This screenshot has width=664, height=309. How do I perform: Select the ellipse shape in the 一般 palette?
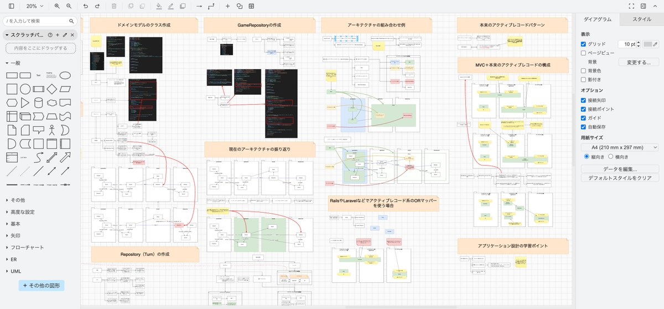tap(65, 75)
